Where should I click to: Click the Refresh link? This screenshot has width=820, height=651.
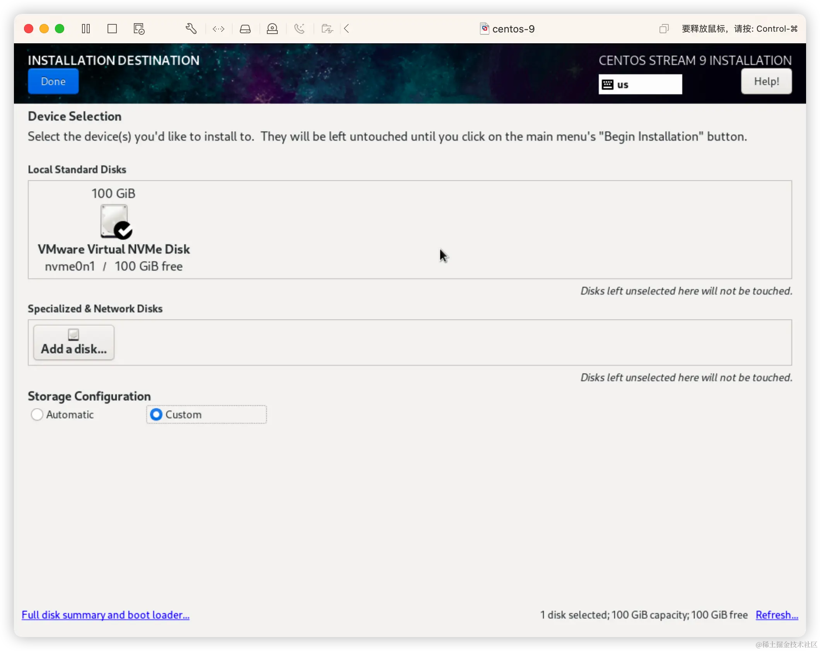coord(776,615)
